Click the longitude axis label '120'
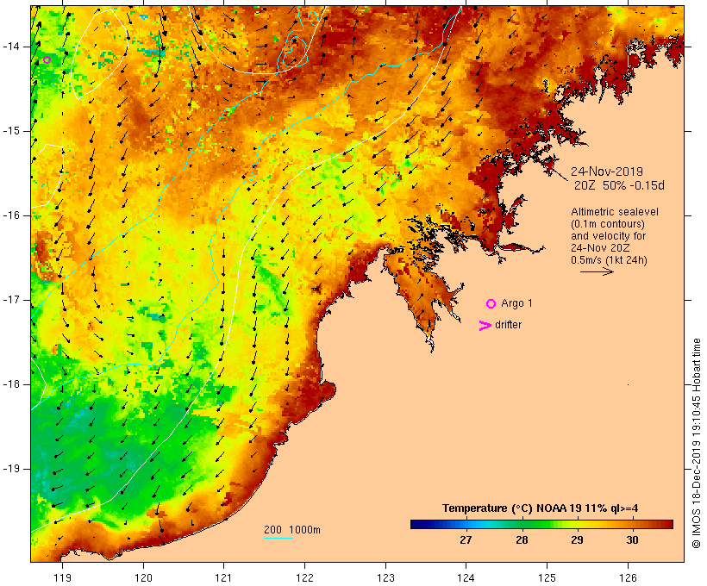The width and height of the screenshot is (707, 586). [143, 577]
